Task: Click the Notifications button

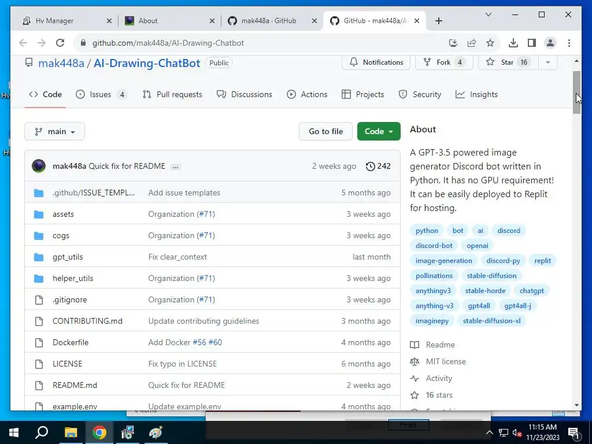Action: (376, 62)
